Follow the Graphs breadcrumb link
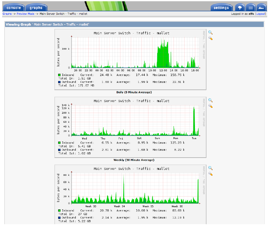Image resolution: width=271 pixels, height=227 pixels. [7, 14]
